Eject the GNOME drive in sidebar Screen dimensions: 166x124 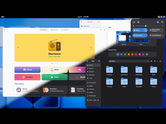click(x=98, y=100)
